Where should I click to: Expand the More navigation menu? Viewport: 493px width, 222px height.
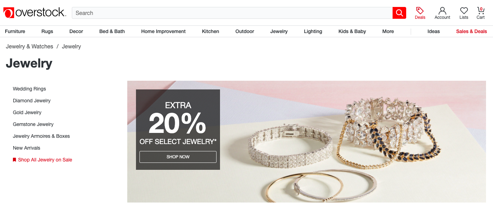click(x=388, y=31)
